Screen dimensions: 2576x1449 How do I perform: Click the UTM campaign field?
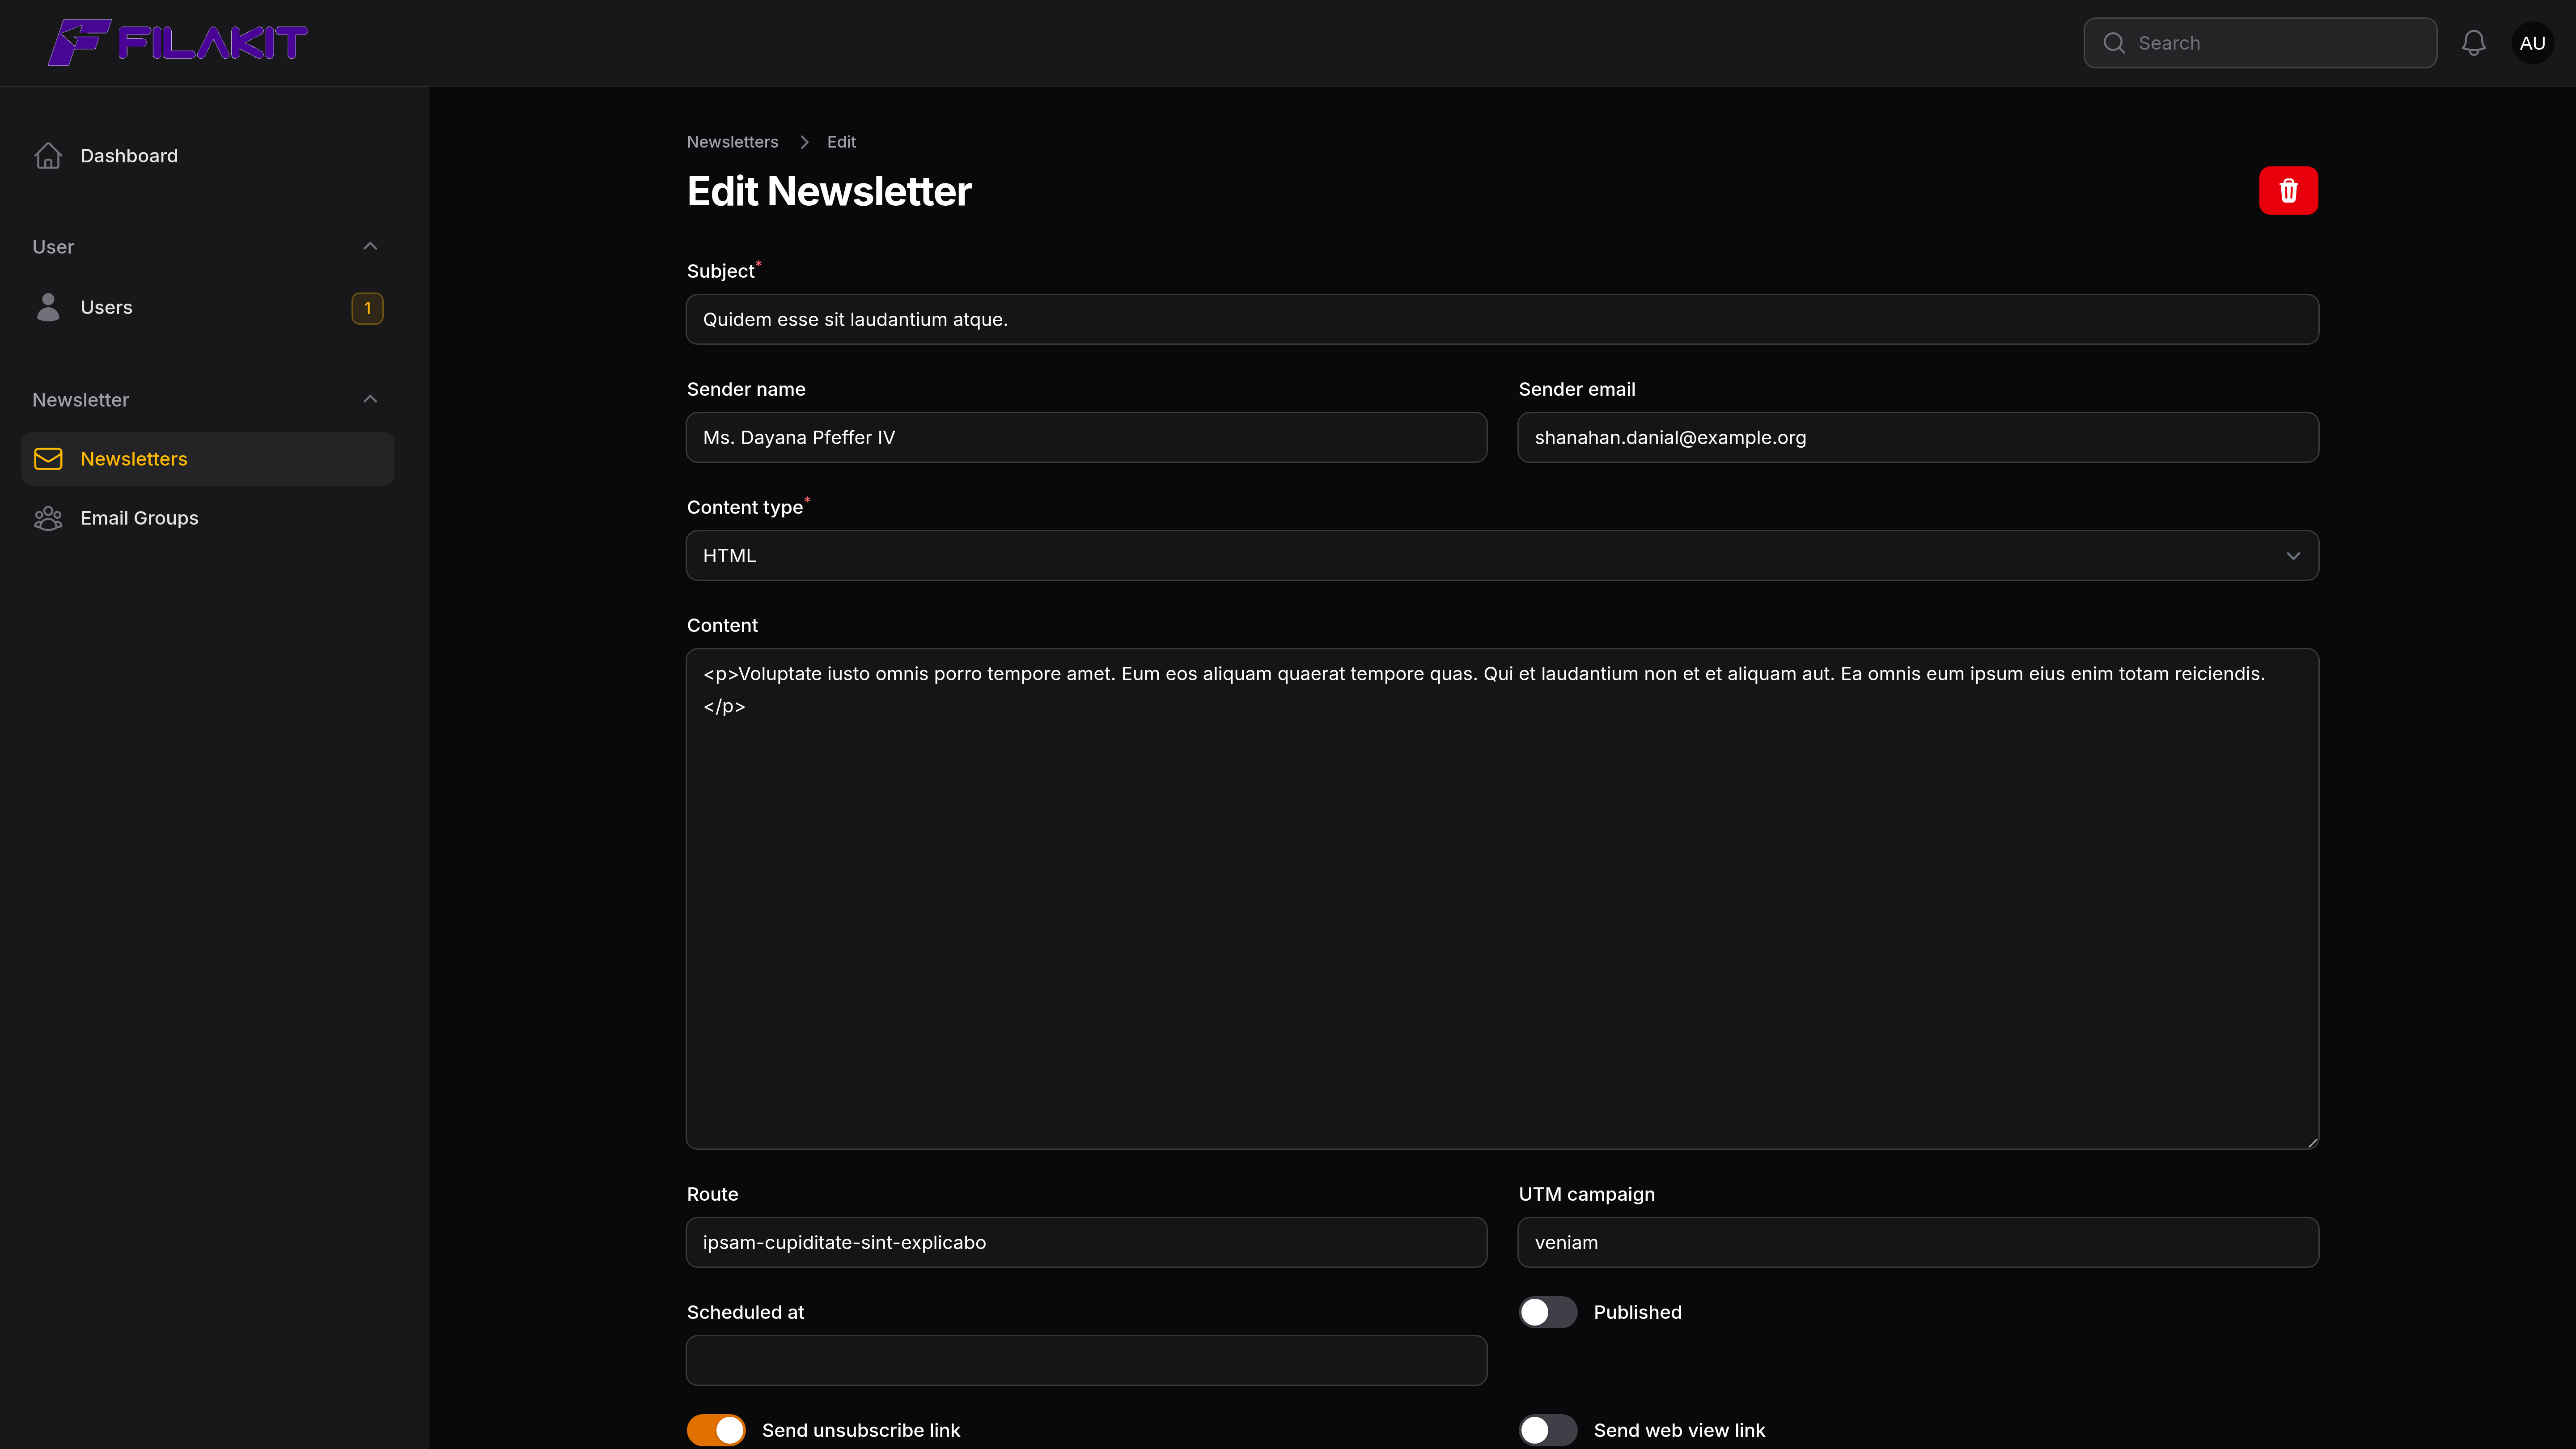(1918, 1242)
